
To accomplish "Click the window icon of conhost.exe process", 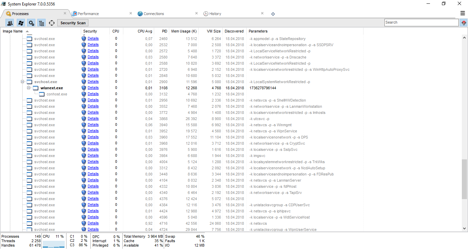I will pos(42,94).
